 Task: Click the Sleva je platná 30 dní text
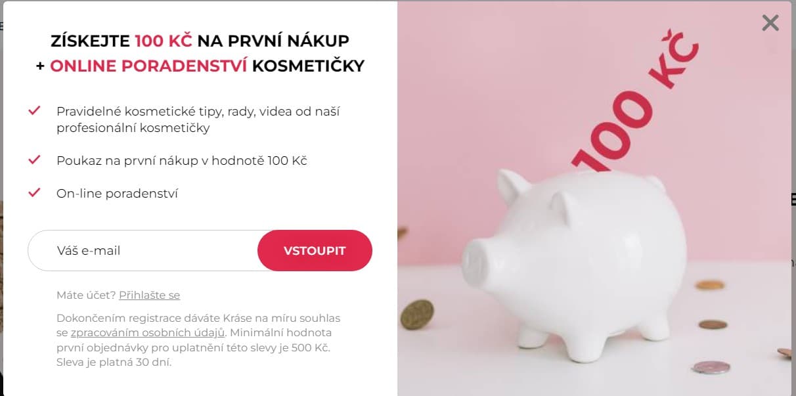click(114, 362)
